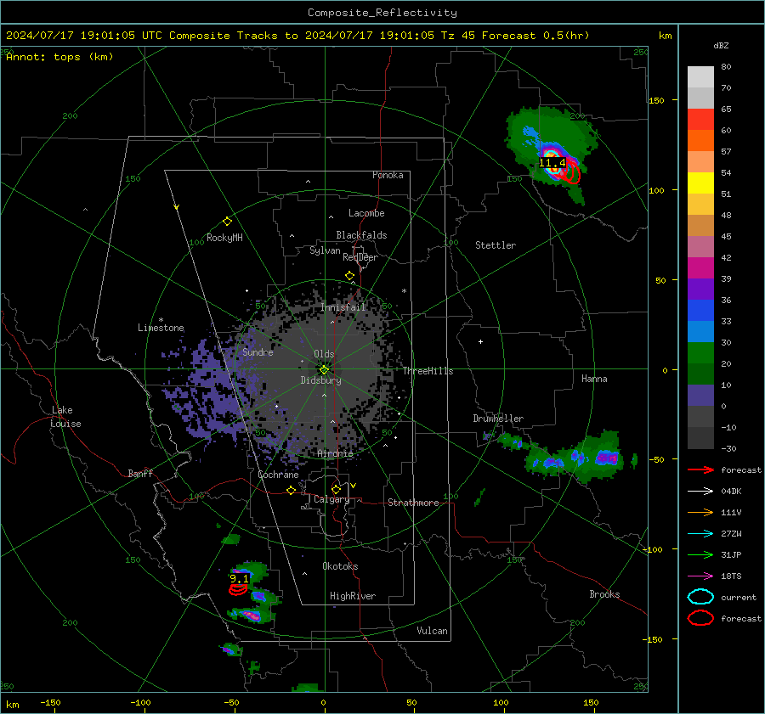Click the Vulcan town label

click(432, 631)
